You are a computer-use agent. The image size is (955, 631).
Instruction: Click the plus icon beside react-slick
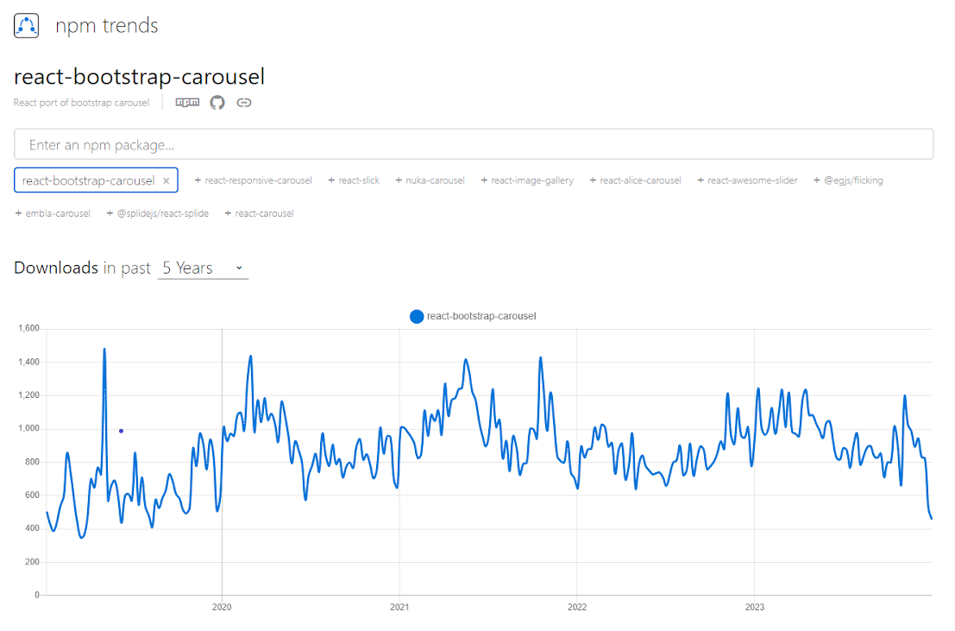pos(330,180)
